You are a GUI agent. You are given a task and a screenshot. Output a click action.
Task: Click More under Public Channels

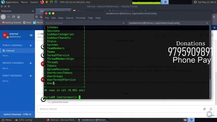click(x=6, y=56)
